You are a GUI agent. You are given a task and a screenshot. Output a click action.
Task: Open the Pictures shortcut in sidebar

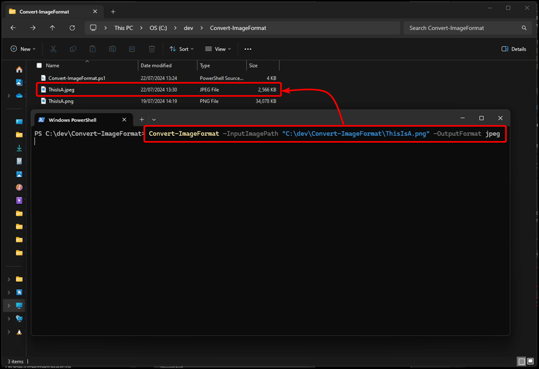(19, 174)
